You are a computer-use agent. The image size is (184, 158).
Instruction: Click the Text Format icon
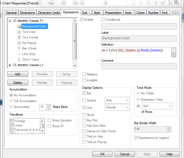pyautogui.click(x=19, y=37)
